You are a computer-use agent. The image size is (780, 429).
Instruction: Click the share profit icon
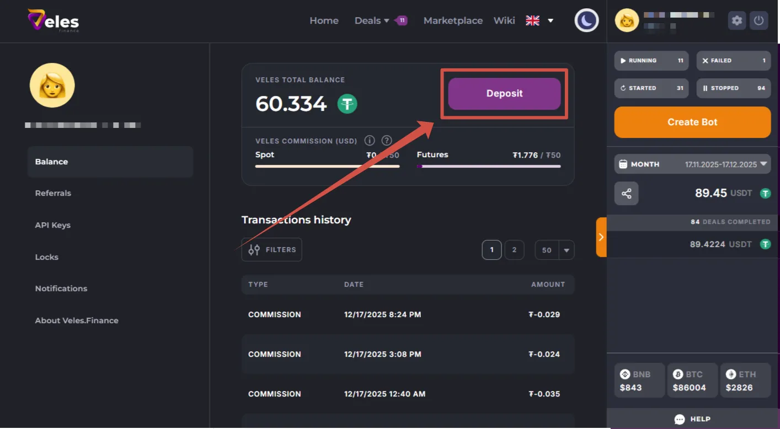point(626,194)
